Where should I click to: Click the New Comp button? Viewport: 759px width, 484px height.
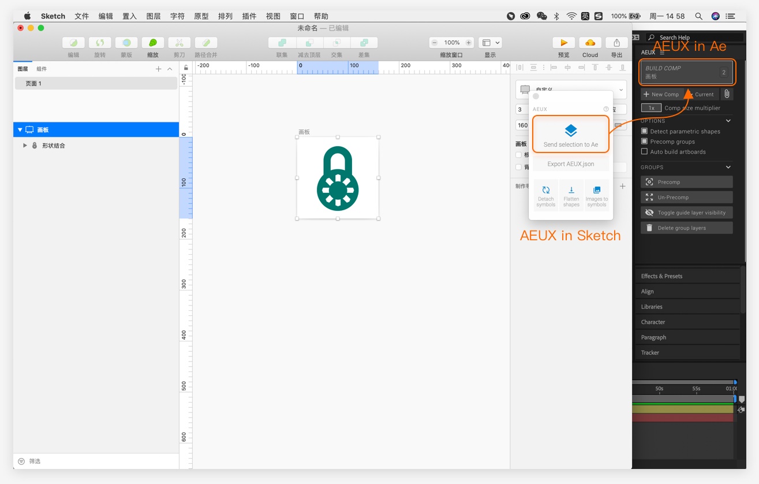click(x=661, y=94)
